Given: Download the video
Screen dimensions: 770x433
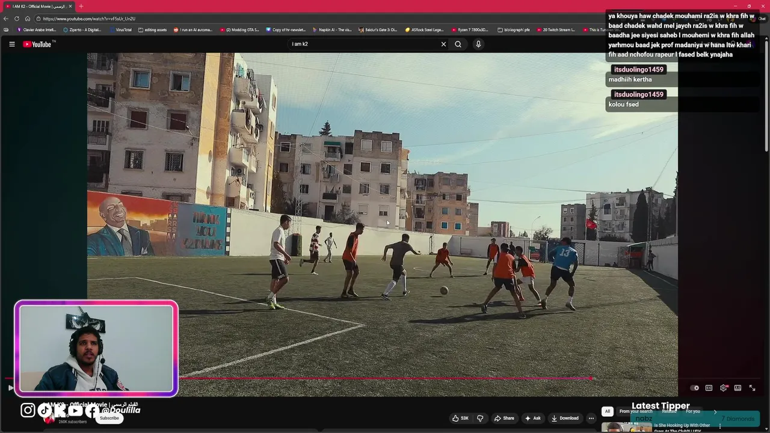Looking at the screenshot, I should (x=565, y=418).
